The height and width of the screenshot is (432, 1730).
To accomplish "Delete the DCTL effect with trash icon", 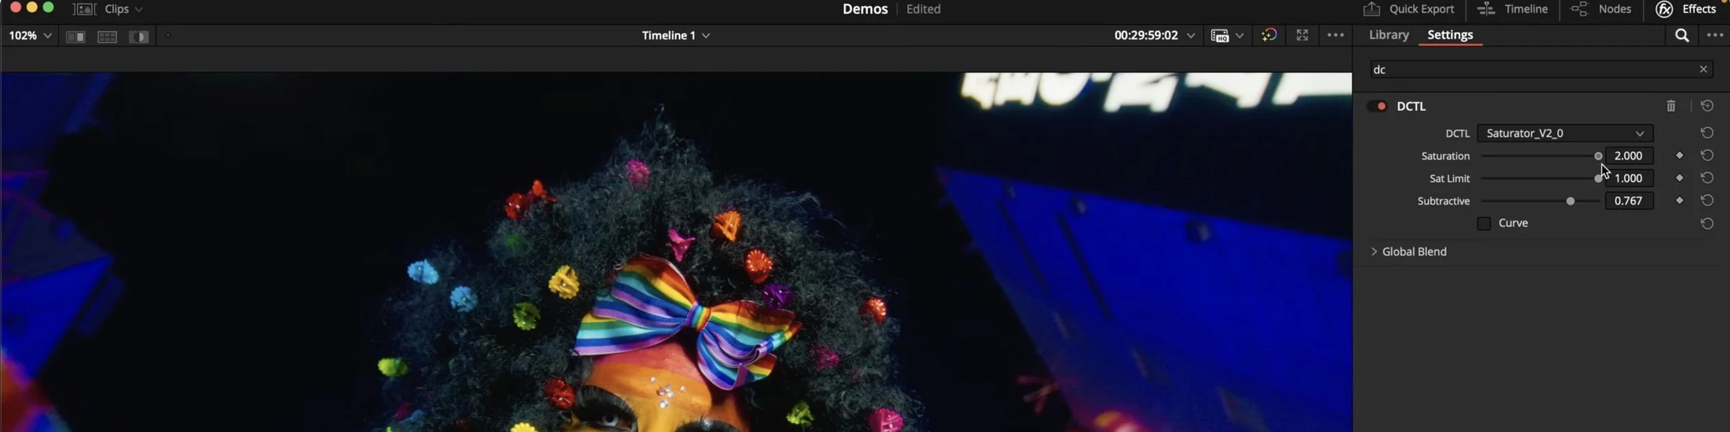I will coord(1670,106).
